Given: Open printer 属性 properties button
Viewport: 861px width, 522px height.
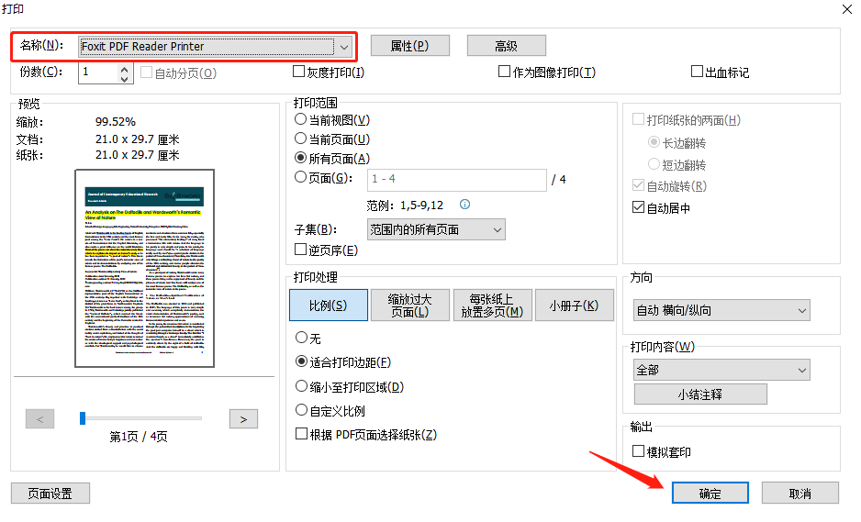Looking at the screenshot, I should (x=409, y=46).
